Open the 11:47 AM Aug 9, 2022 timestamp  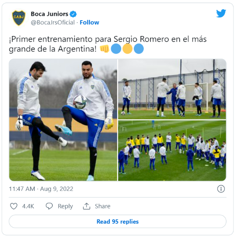coord(41,189)
